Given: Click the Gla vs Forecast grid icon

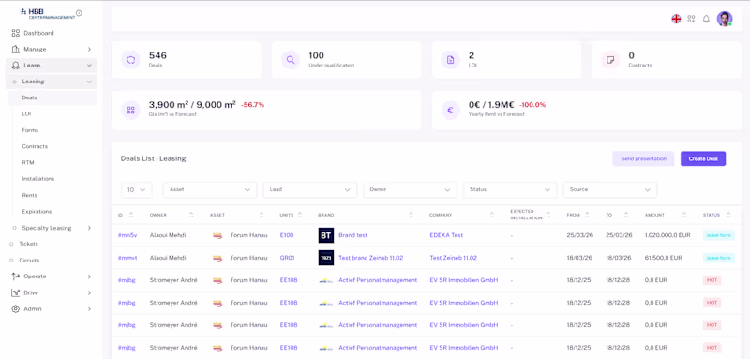Looking at the screenshot, I should tap(130, 110).
